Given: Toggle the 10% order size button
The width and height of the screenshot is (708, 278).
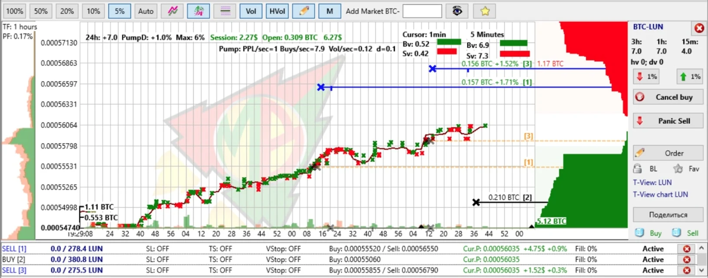Looking at the screenshot, I should click(x=93, y=11).
